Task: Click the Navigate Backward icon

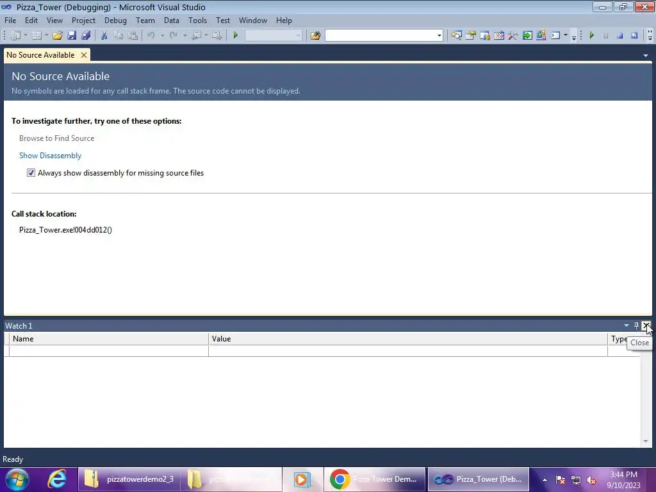Action: (196, 36)
